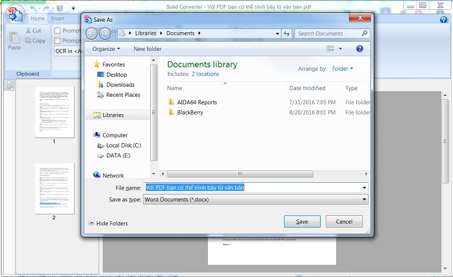Open the Save as type dropdown
This screenshot has width=453, height=277.
(256, 200)
